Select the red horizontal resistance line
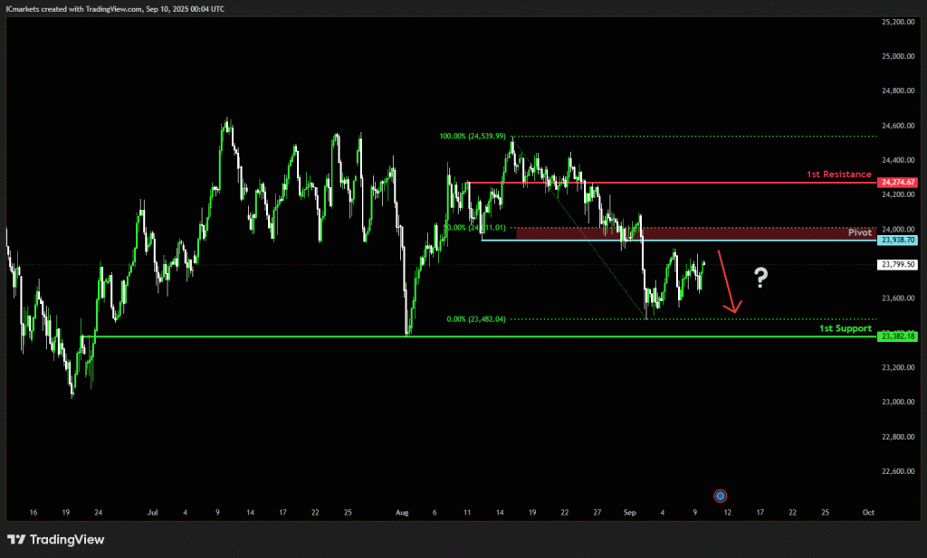The image size is (927, 558). point(672,183)
